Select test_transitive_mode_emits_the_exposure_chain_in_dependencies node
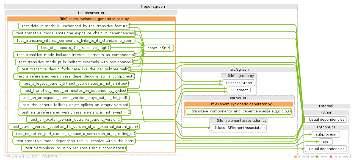 (74, 33)
